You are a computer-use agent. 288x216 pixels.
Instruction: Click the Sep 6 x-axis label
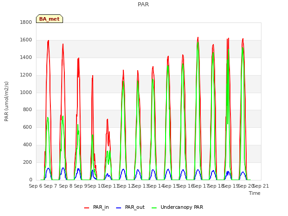coord(36,186)
